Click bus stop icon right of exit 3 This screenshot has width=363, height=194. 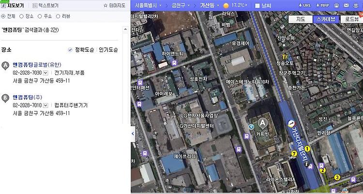click(353, 179)
